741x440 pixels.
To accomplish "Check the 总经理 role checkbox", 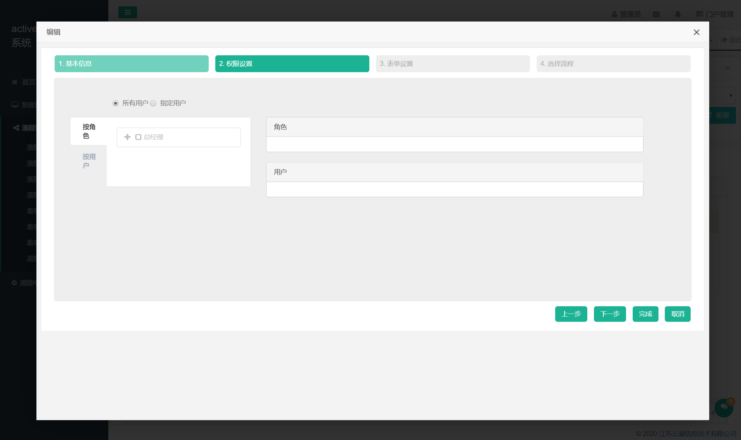I will (x=138, y=137).
